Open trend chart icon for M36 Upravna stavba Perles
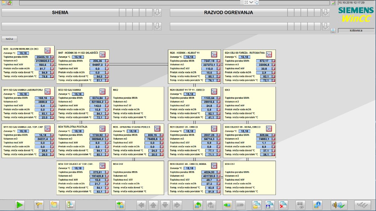Viewport: 376px width, 211px height. coord(157,129)
